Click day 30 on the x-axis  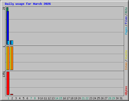point(117,98)
